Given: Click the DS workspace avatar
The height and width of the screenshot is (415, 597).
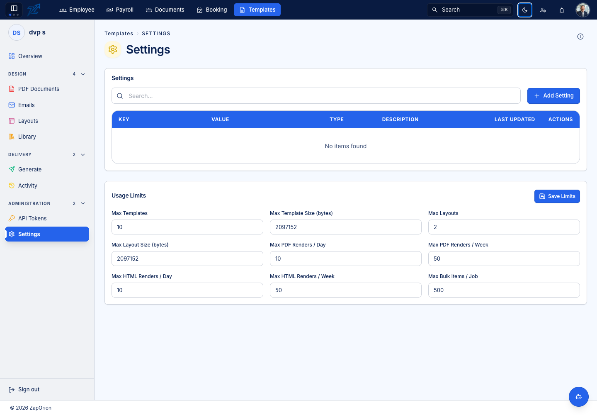Looking at the screenshot, I should [17, 32].
